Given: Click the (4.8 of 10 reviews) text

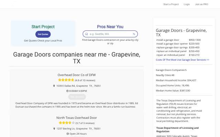Looking at the screenshot, I should (x=85, y=80).
